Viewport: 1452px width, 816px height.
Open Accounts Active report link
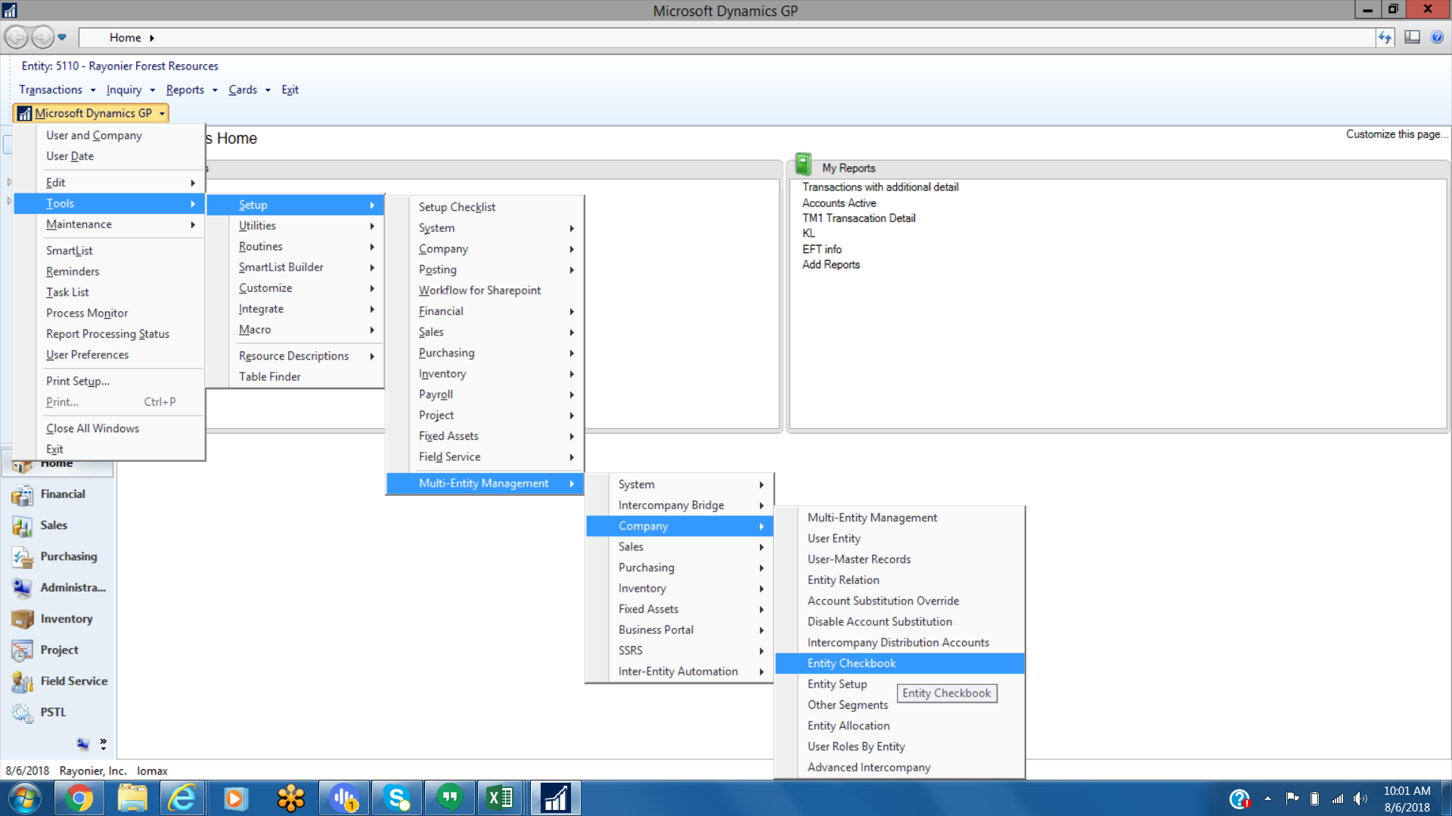tap(839, 203)
